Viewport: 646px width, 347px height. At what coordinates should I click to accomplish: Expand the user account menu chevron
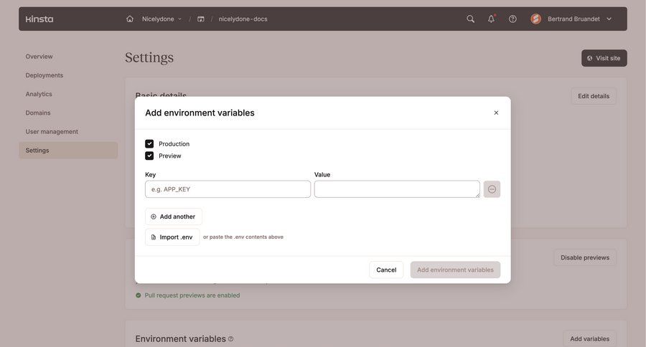[x=609, y=19]
